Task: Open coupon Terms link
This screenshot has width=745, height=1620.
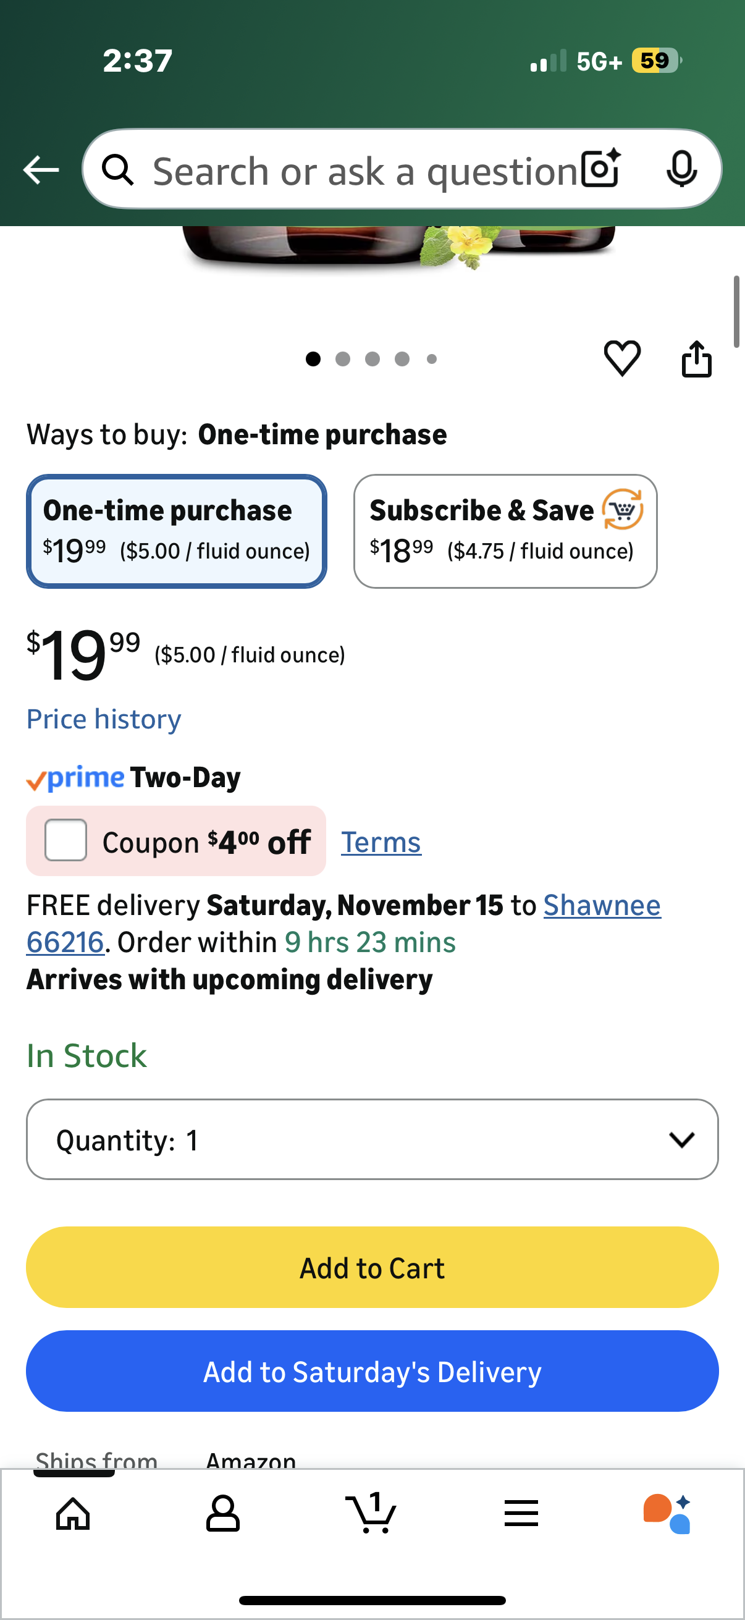Action: pos(381,842)
